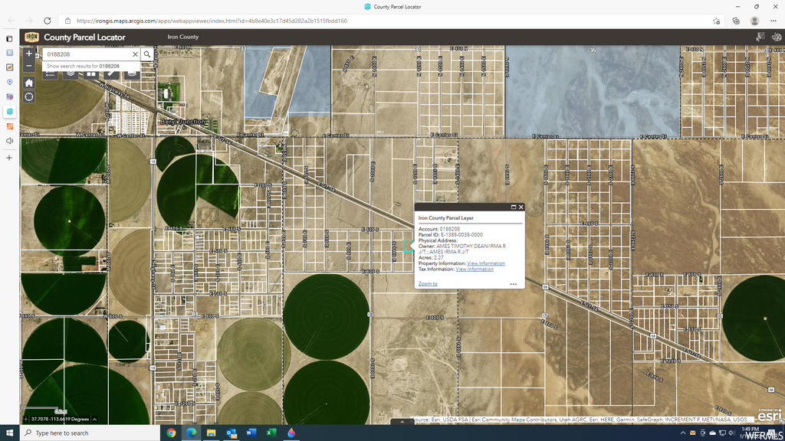Add a new tab from sidebar plus
785x441 pixels.
[9, 158]
